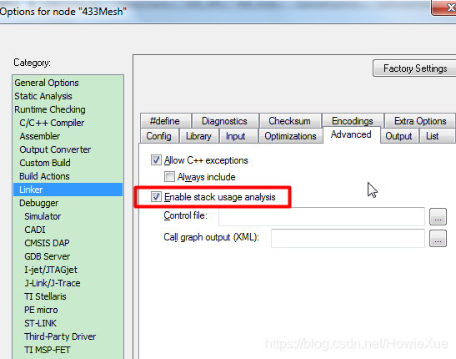Enable or disable Allow C++ exceptions checkbox
456x359 pixels.
pos(156,159)
